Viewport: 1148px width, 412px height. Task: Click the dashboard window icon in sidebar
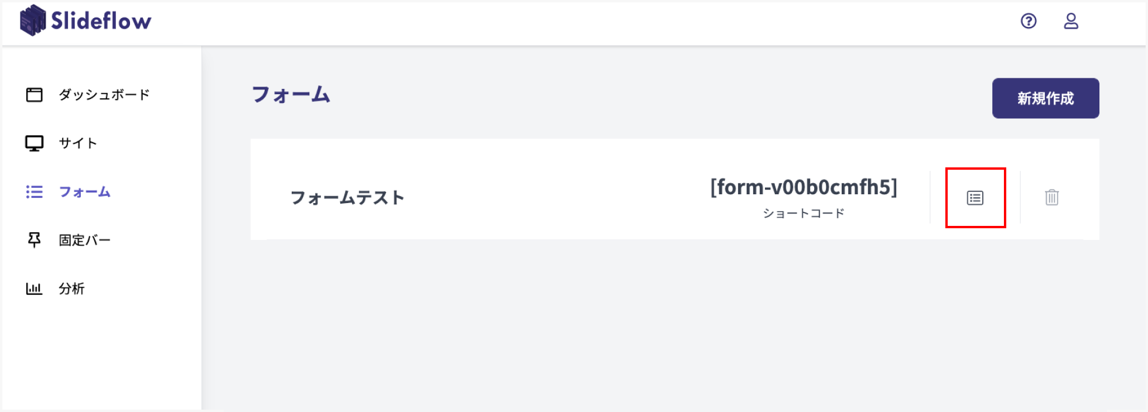pos(35,95)
